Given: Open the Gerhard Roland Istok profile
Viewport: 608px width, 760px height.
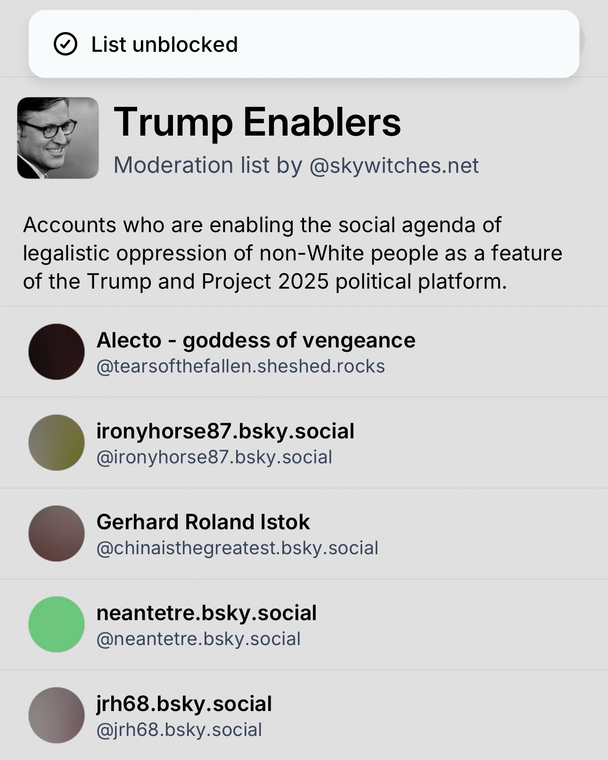Looking at the screenshot, I should 203,522.
